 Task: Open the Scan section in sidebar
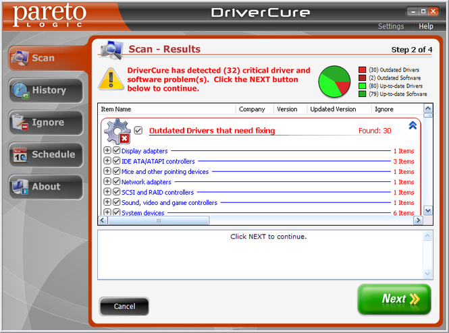coord(46,58)
